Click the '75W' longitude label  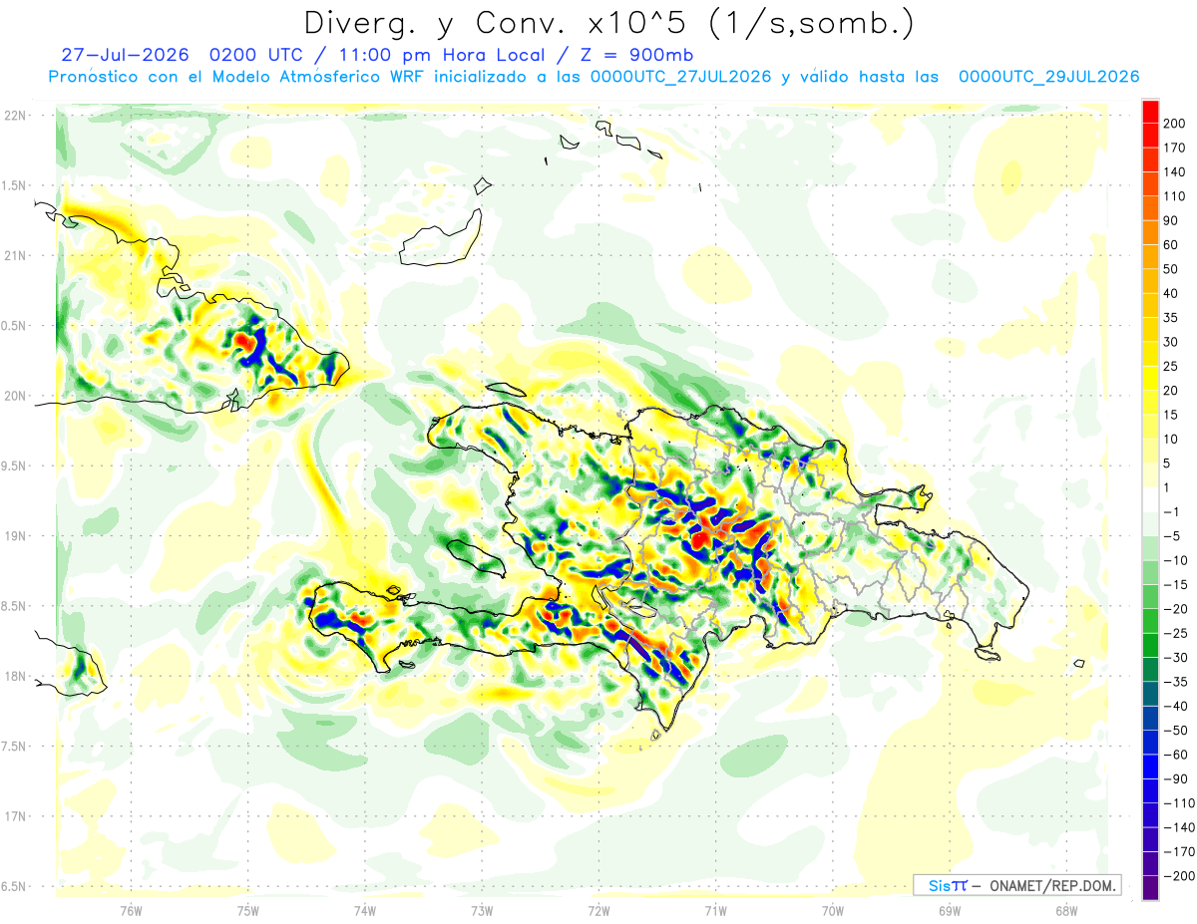pos(247,910)
